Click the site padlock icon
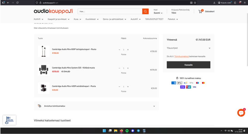This screenshot has height=134, width=248. pos(40,3)
